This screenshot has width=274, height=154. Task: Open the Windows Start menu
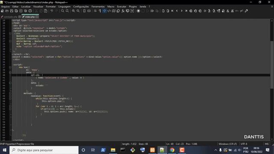[5, 150]
